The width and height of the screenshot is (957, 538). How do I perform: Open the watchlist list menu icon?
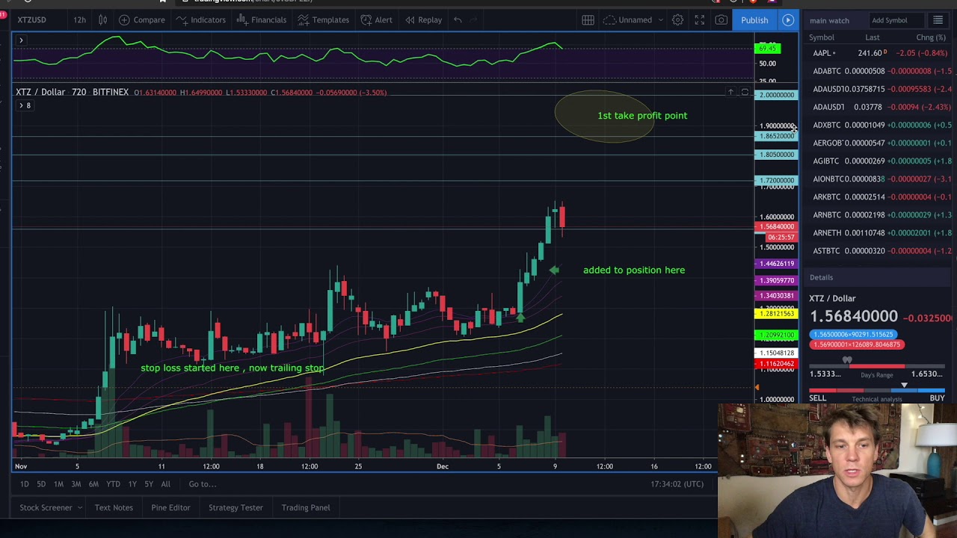click(938, 20)
